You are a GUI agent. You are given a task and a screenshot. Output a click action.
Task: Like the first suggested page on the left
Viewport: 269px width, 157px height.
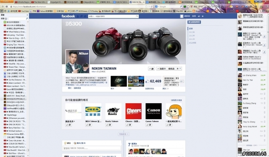pyautogui.click(x=69, y=125)
